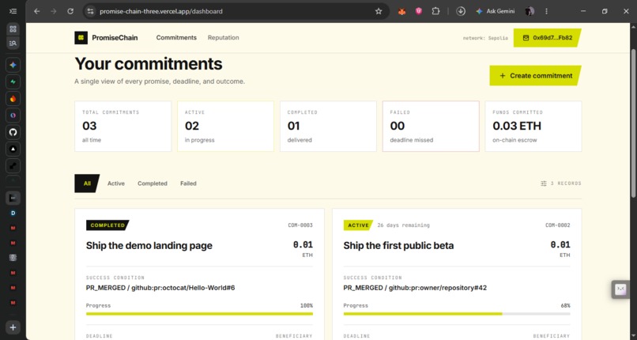Click the 26 days remaining text
Screen dimensions: 637x340
[403, 225]
